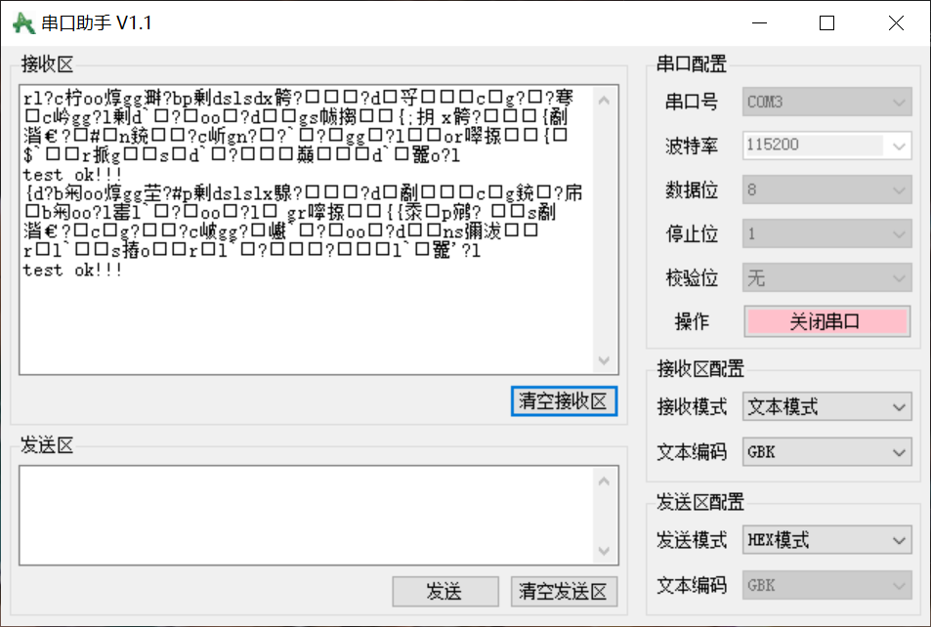Maximize the serial assistant window
931x627 pixels.
tap(826, 23)
